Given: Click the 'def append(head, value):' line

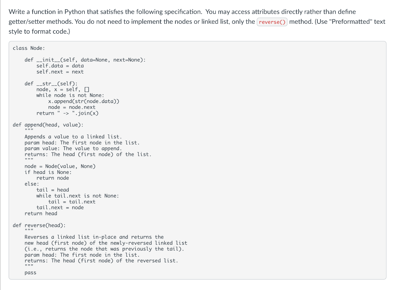Looking at the screenshot, I should 48,125.
